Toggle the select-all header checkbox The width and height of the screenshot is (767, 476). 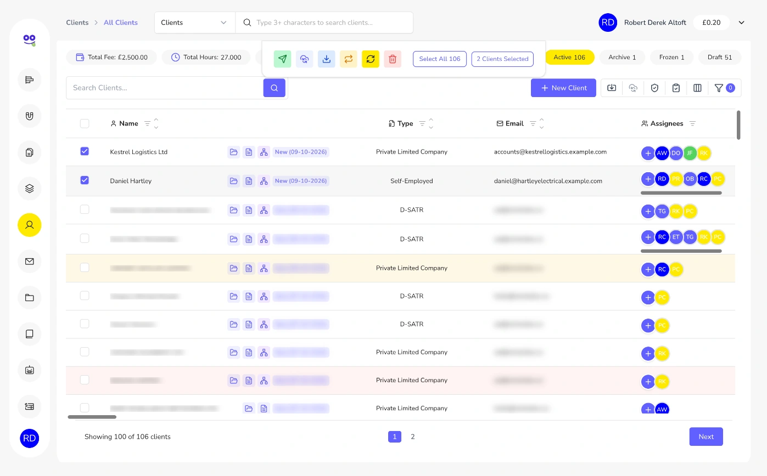pyautogui.click(x=85, y=123)
